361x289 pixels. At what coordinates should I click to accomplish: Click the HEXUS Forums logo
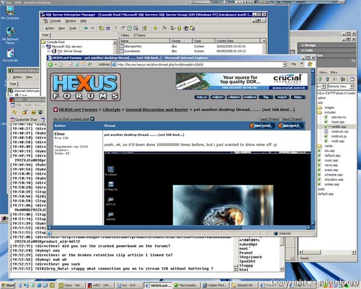tap(86, 87)
